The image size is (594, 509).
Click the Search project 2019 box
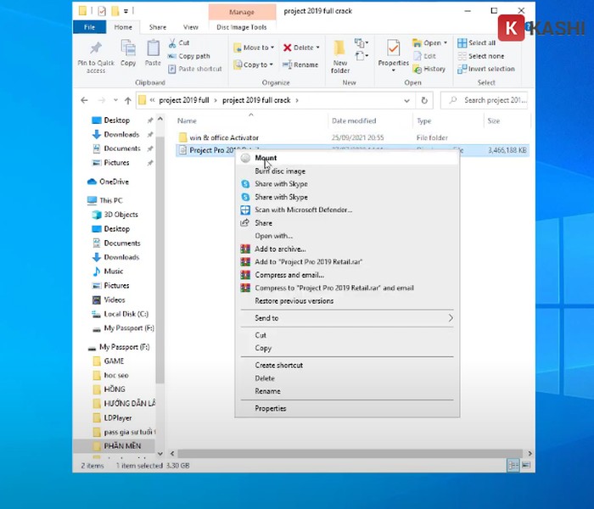pos(492,100)
